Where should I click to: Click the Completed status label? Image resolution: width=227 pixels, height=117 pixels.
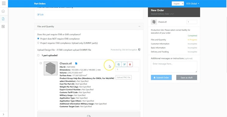(x=192, y=36)
